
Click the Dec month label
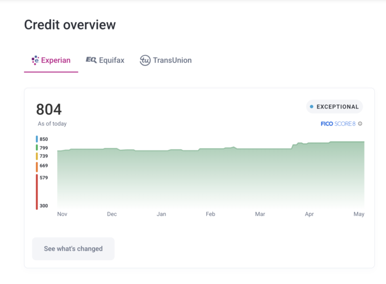(x=112, y=214)
